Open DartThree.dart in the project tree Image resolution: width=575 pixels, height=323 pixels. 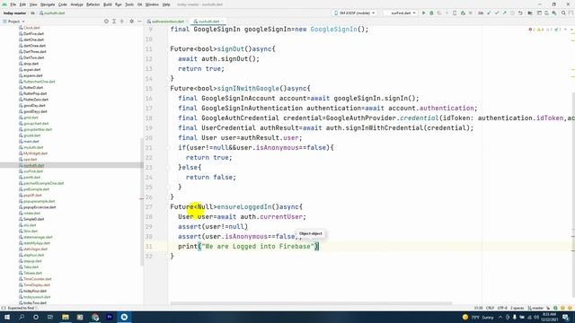[x=34, y=52]
